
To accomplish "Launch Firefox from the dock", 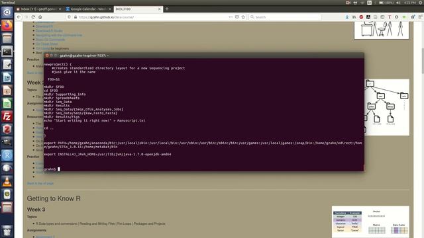I will [7, 25].
